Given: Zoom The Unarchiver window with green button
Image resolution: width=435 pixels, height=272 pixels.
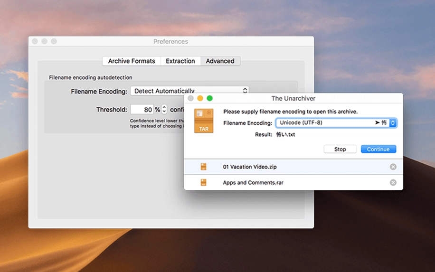Looking at the screenshot, I should point(210,98).
